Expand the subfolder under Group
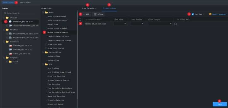Image resolution: width=228 pixels, height=108 pixels. click(7, 61)
